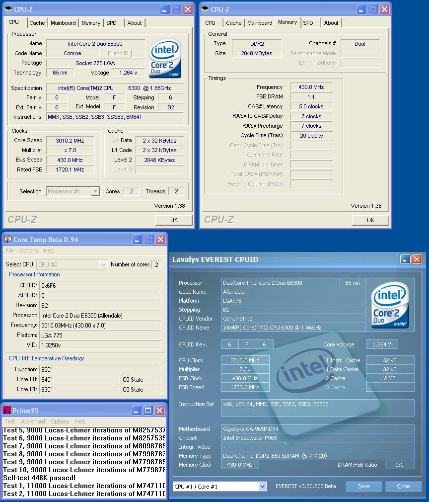Click the Core Temp title bar icon
The image size is (429, 502).
pos(8,239)
